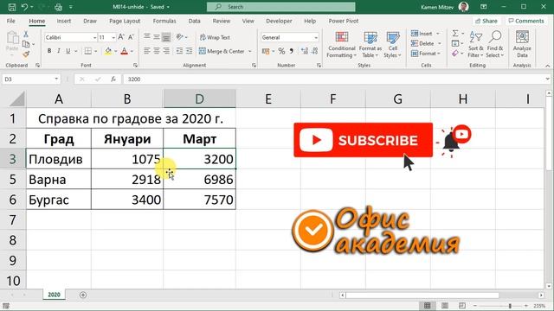Open the Cell Styles menu
The width and height of the screenshot is (554, 311).
(392, 45)
